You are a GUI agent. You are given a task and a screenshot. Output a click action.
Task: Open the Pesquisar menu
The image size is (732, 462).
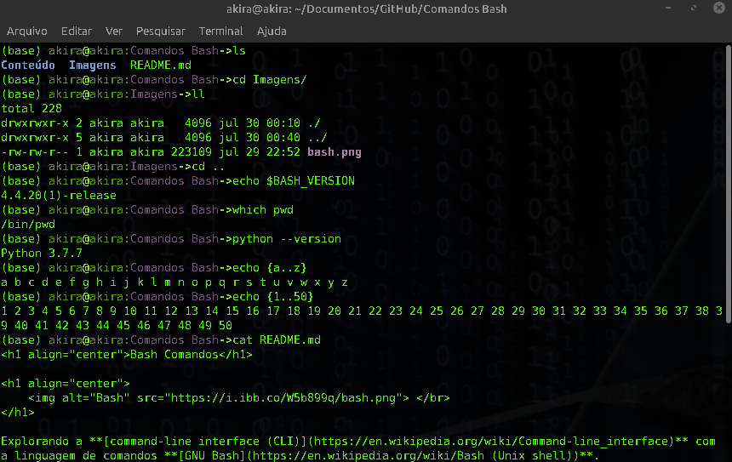click(161, 31)
